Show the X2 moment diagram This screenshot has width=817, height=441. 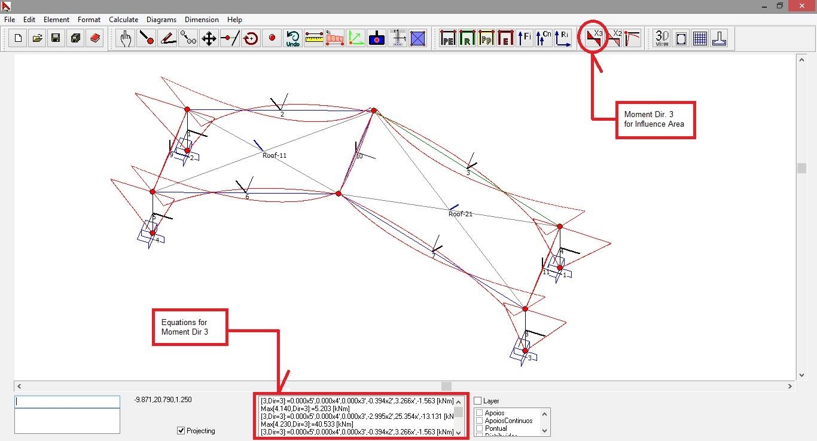coord(614,38)
